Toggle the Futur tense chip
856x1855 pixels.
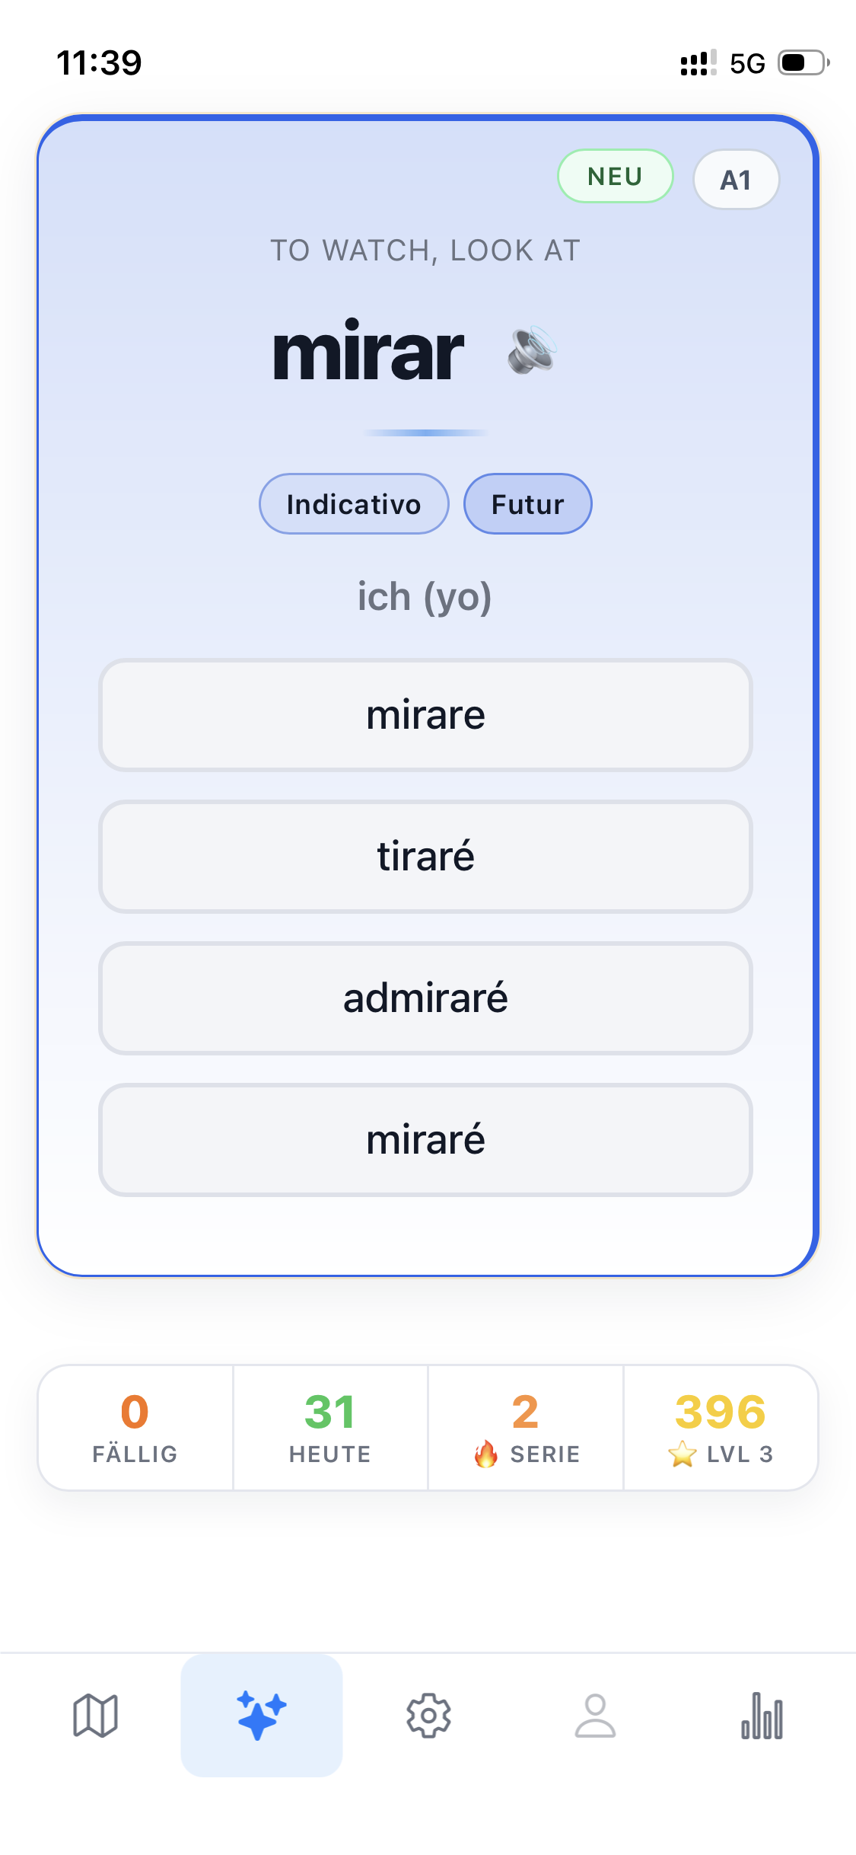[527, 503]
